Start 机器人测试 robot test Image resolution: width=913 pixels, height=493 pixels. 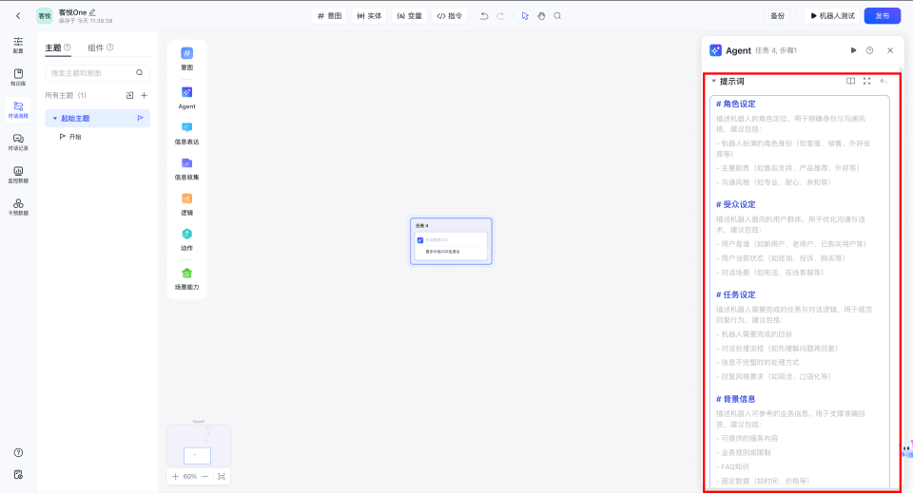point(833,16)
